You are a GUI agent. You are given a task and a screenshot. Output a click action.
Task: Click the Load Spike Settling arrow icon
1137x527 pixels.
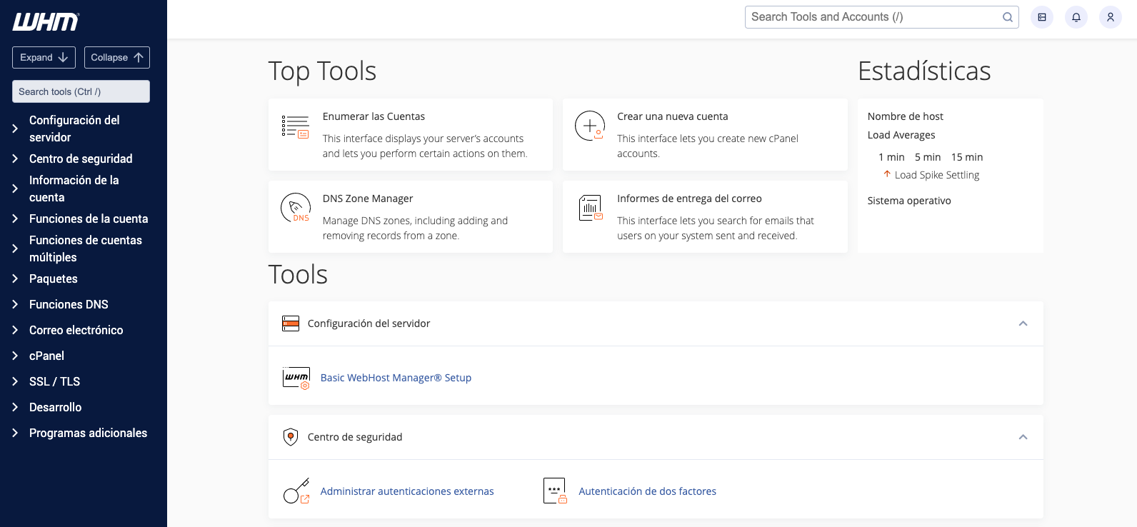pos(887,174)
